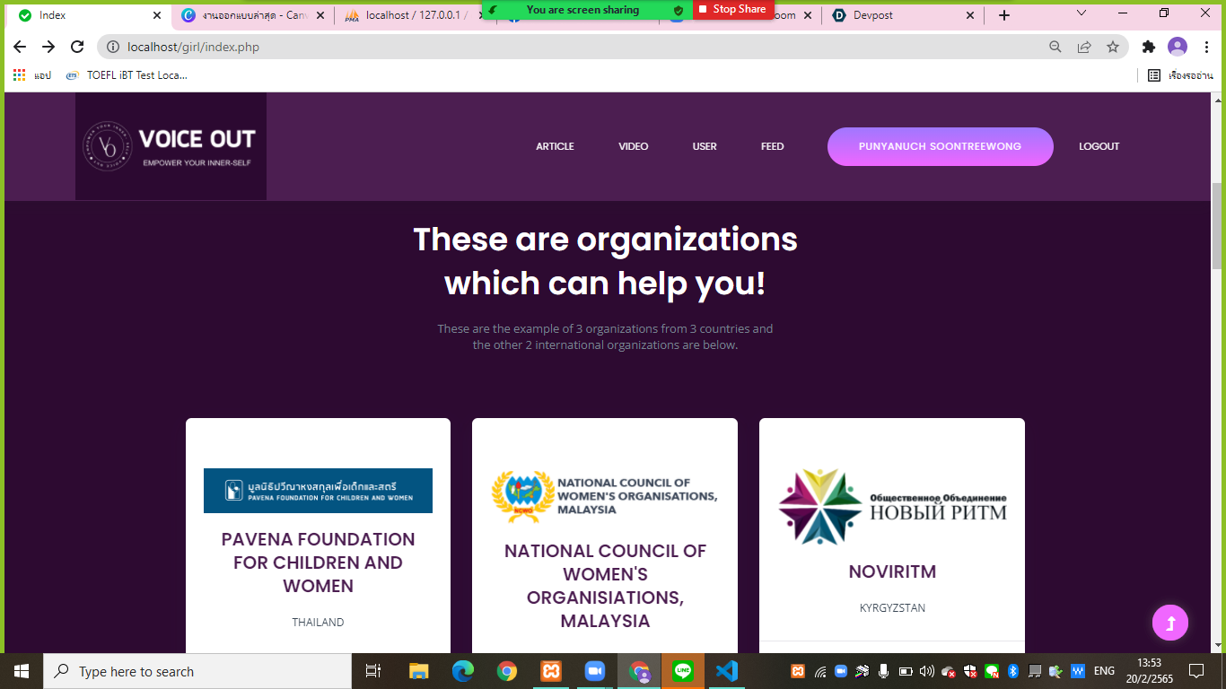This screenshot has width=1226, height=689.
Task: Click the KYRGYZSTAN country label
Action: click(x=892, y=607)
